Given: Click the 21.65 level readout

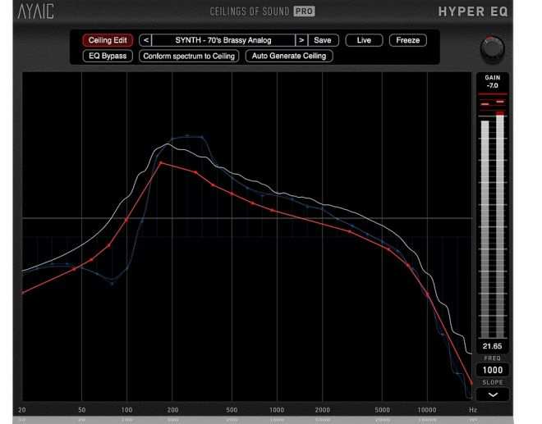Looking at the screenshot, I should tap(492, 346).
